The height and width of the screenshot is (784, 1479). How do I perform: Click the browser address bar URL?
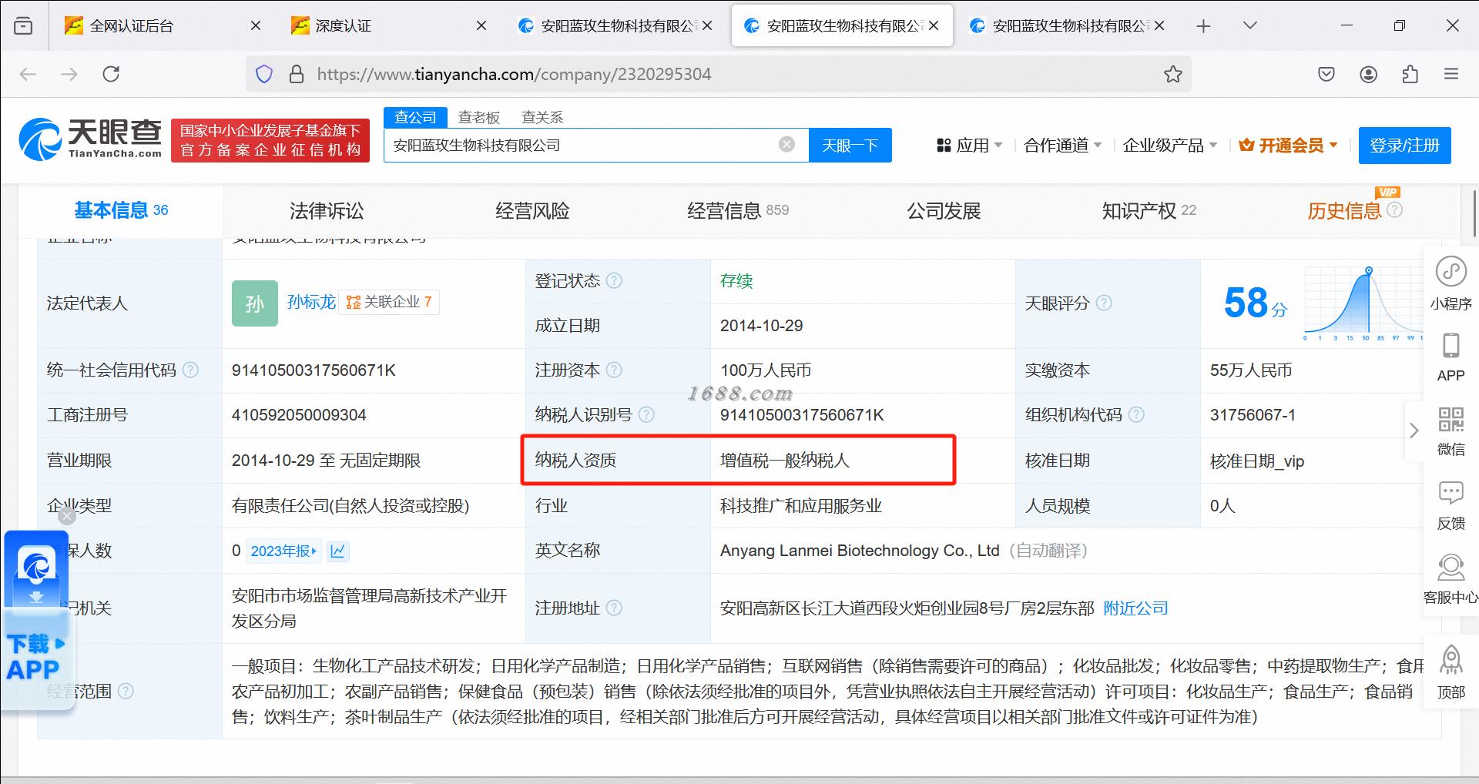point(515,74)
